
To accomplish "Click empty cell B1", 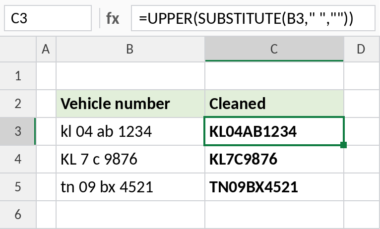I will 130,76.
